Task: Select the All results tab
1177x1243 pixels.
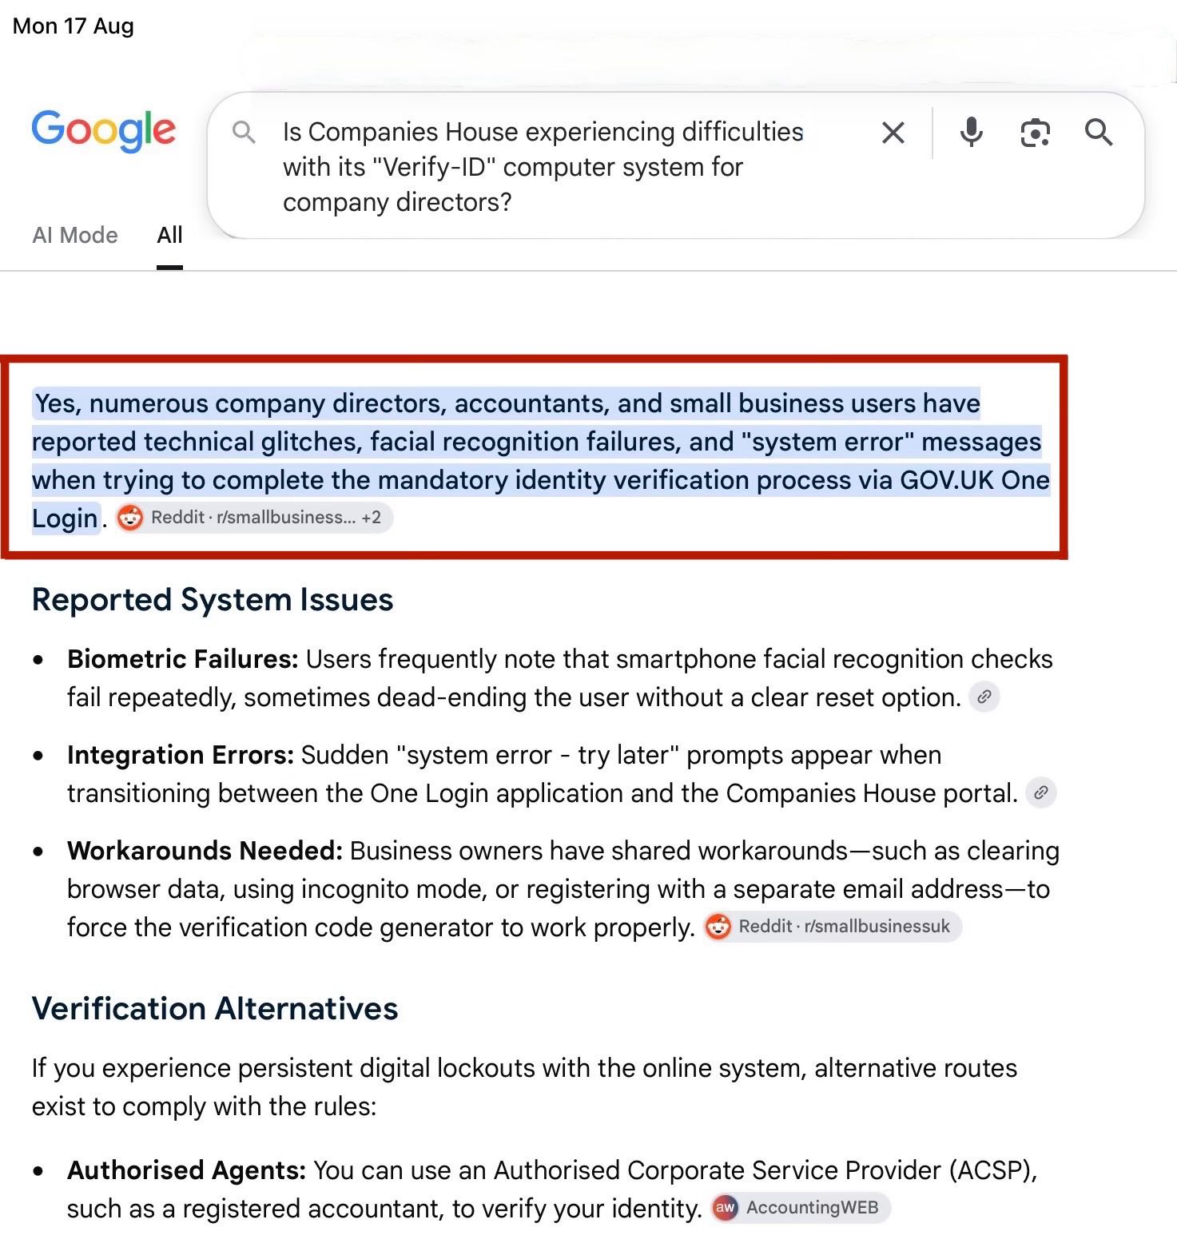Action: [169, 235]
